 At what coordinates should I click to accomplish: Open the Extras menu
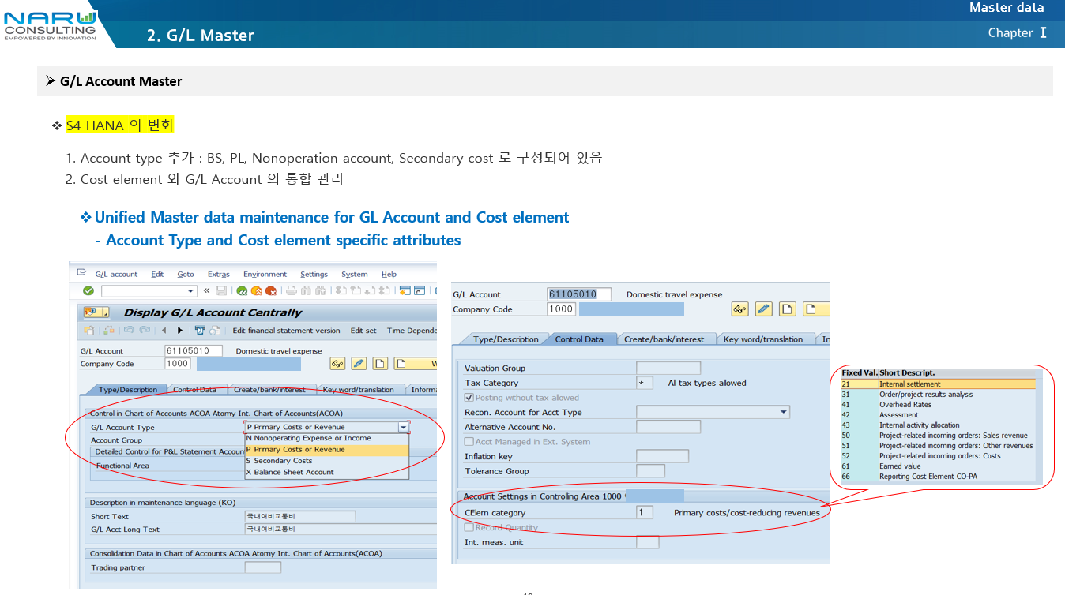click(x=219, y=275)
